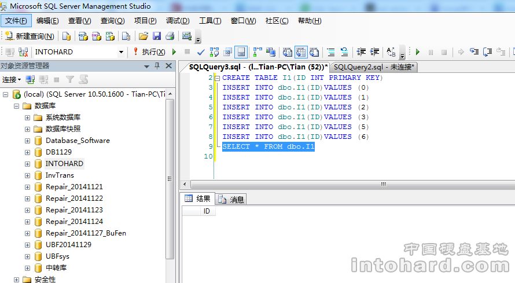Switch to the SQLQuery2.sql tab

coord(374,67)
